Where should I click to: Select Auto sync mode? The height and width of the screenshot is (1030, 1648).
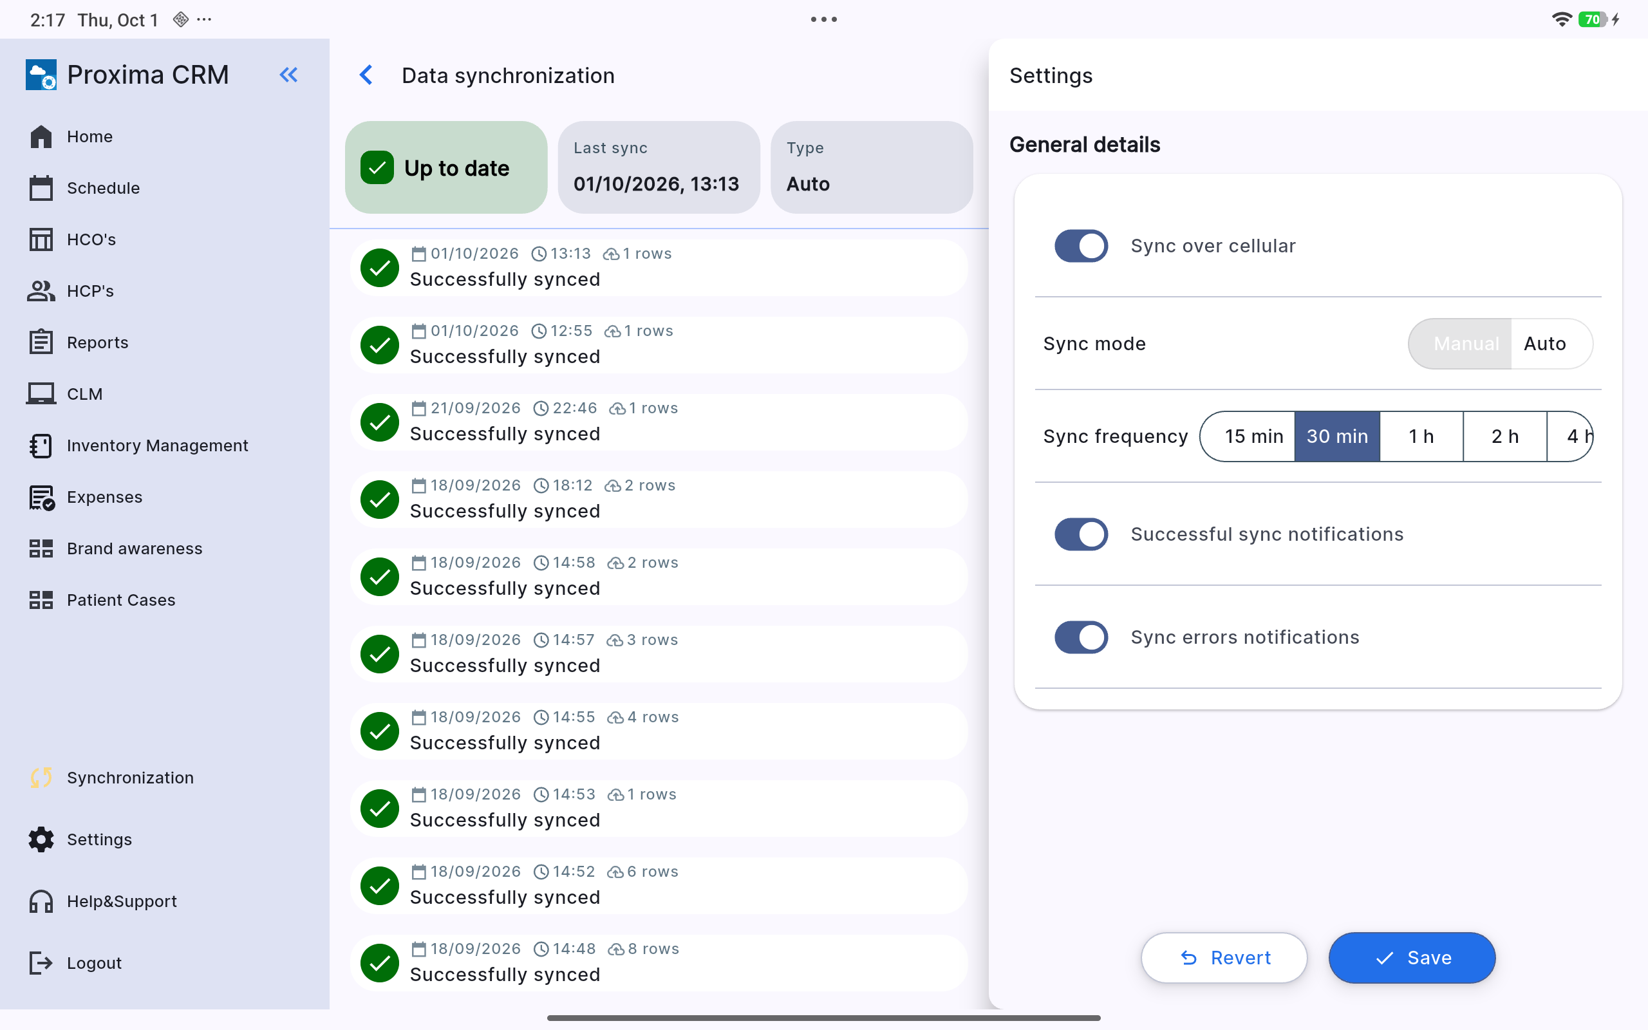[1544, 343]
